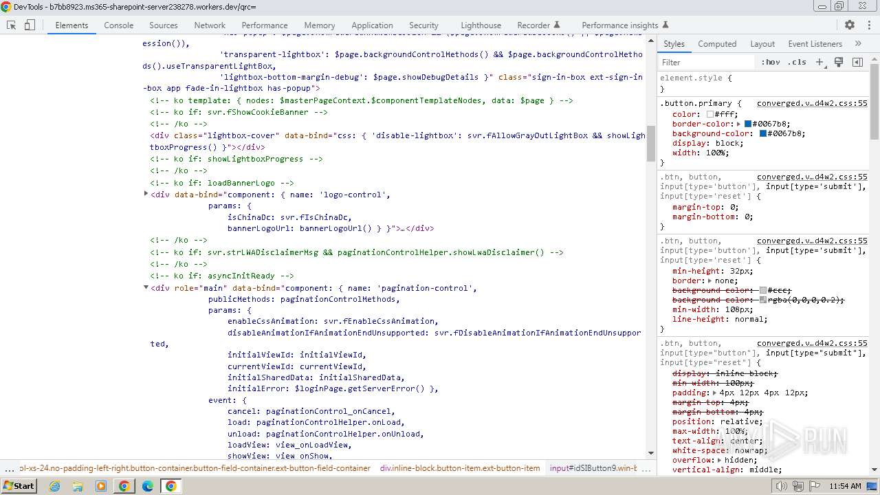Open the Windows Start menu
The height and width of the screenshot is (495, 880).
(x=19, y=485)
